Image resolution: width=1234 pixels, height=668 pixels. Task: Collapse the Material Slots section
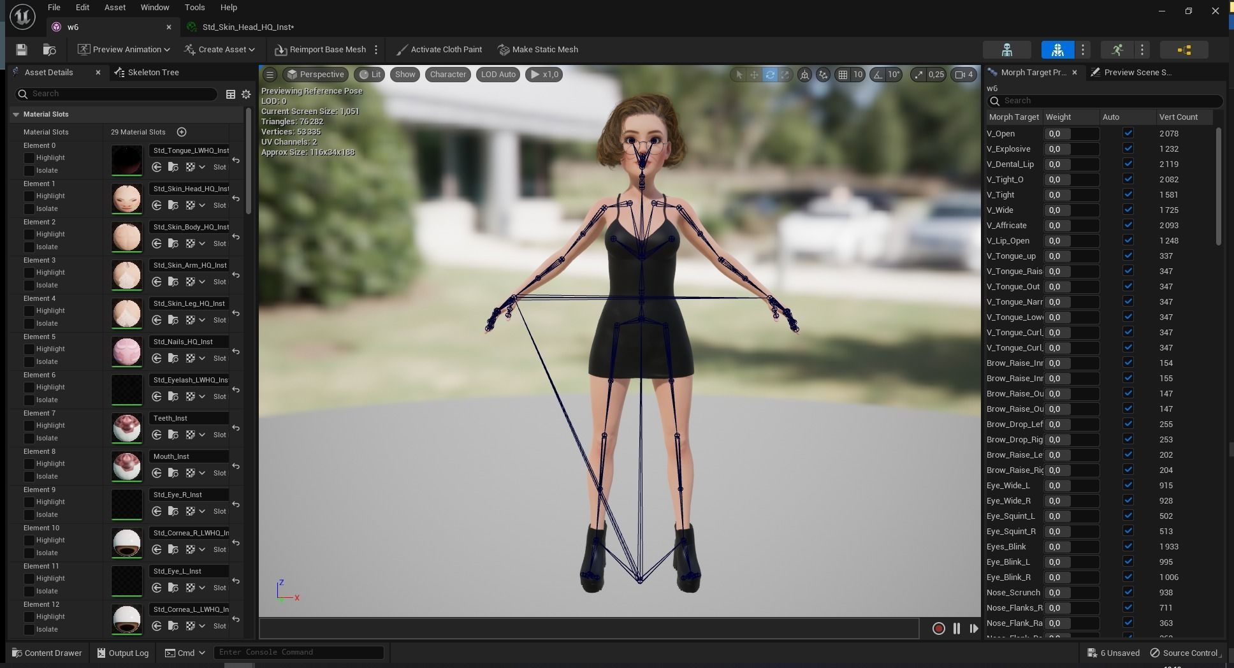click(x=16, y=115)
